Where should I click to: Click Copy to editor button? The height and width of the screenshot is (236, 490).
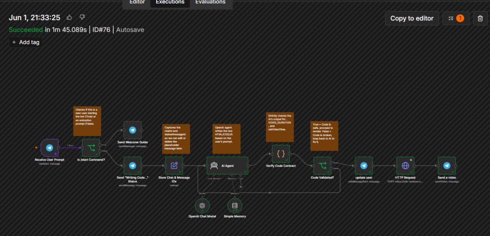[412, 18]
